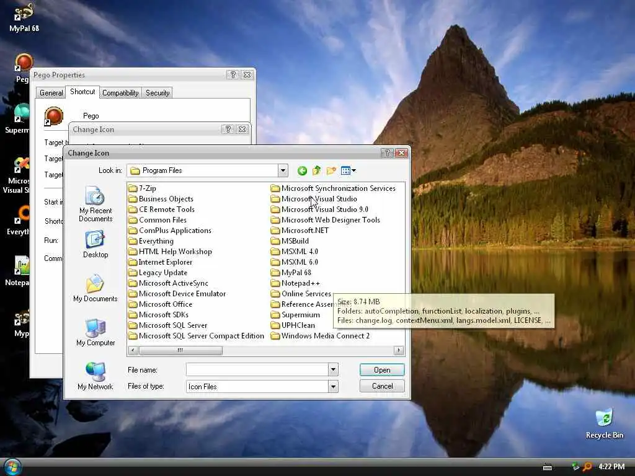Select the Microsoft SDKs folder
The width and height of the screenshot is (635, 476).
coord(159,314)
